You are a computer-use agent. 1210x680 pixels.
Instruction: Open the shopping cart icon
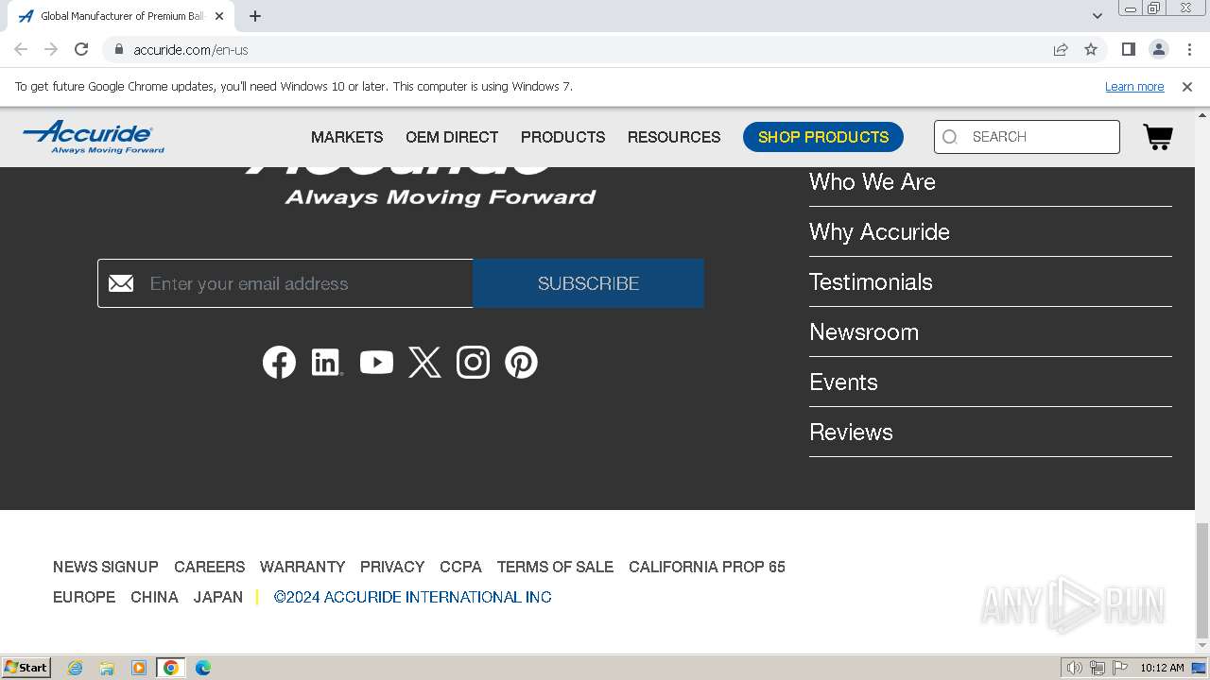click(1158, 137)
